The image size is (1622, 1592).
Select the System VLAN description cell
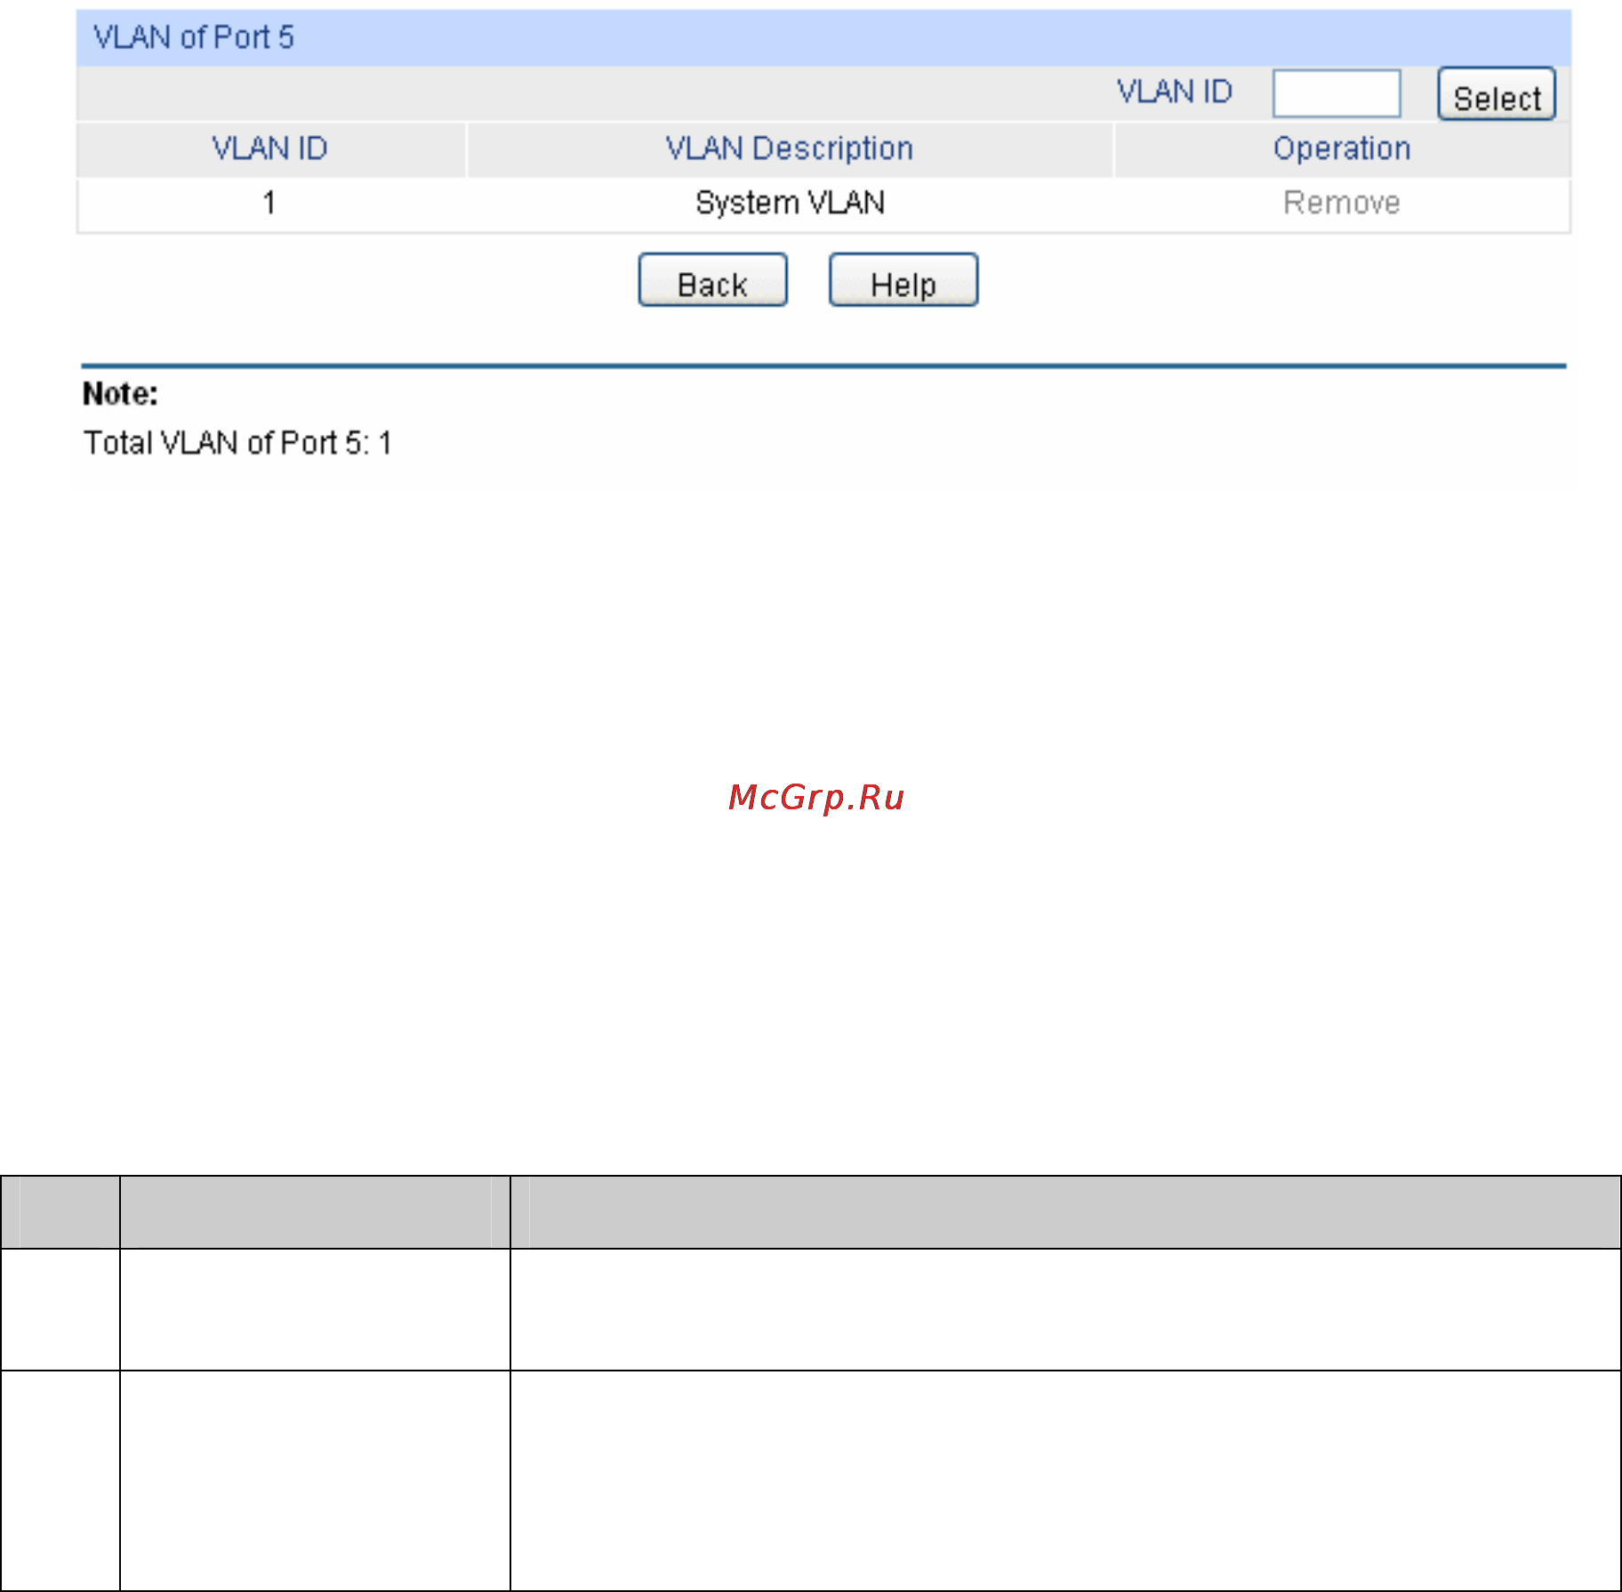(790, 203)
